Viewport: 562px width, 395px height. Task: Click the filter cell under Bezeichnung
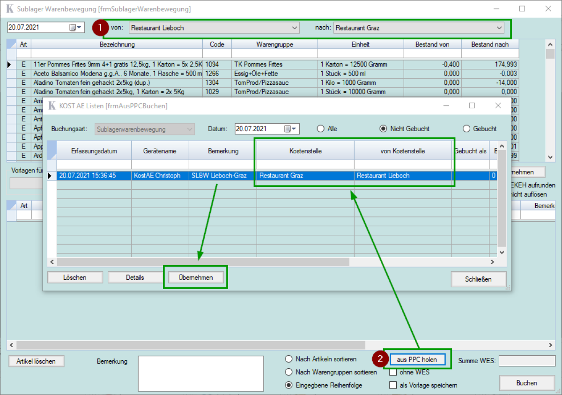pos(117,53)
